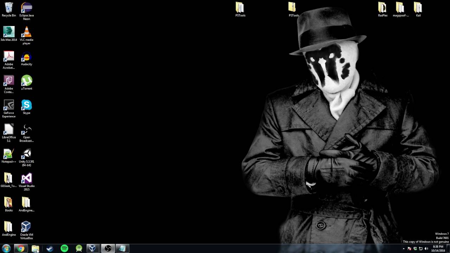Screen dimensions: 450x253
Task: Click the Open Broadcaster desktop shortcut
Action: (x=26, y=133)
